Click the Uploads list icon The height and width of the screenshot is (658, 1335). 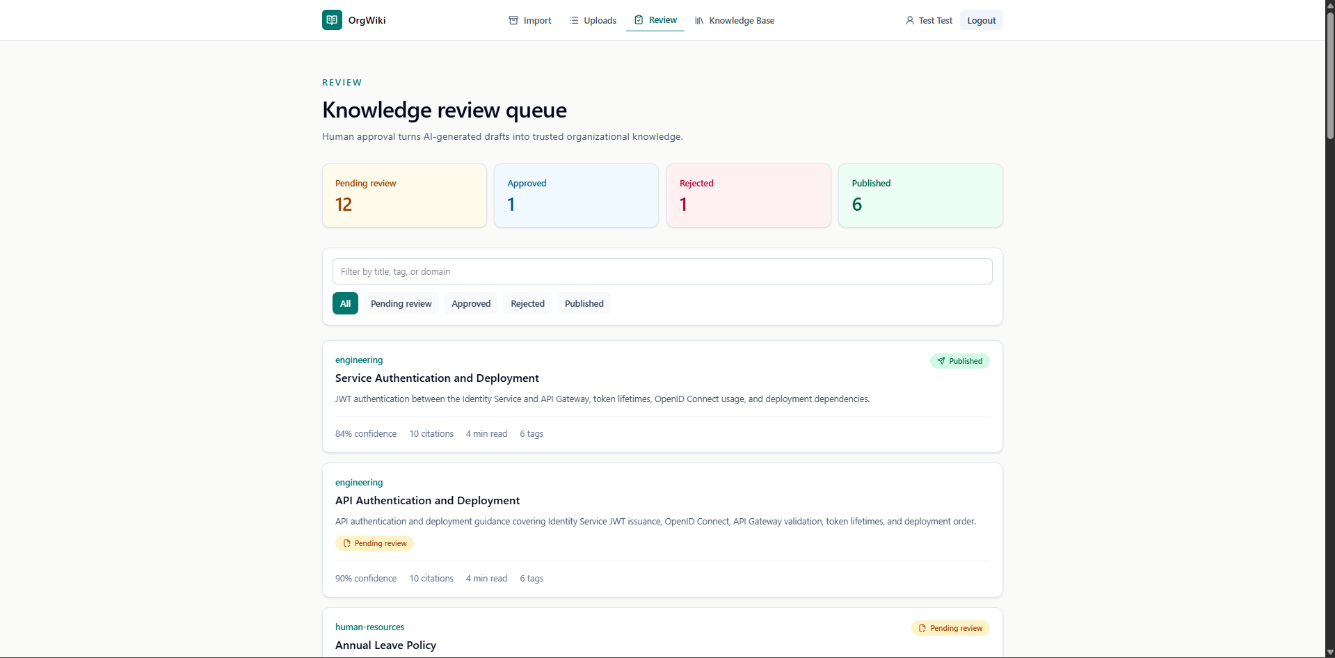(x=574, y=20)
